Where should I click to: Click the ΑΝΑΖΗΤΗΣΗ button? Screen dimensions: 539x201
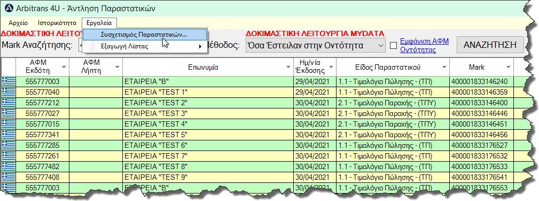[490, 45]
